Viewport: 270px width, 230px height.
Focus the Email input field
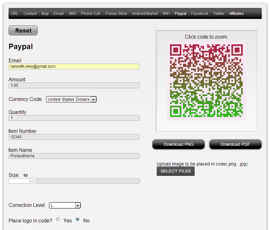[74, 67]
